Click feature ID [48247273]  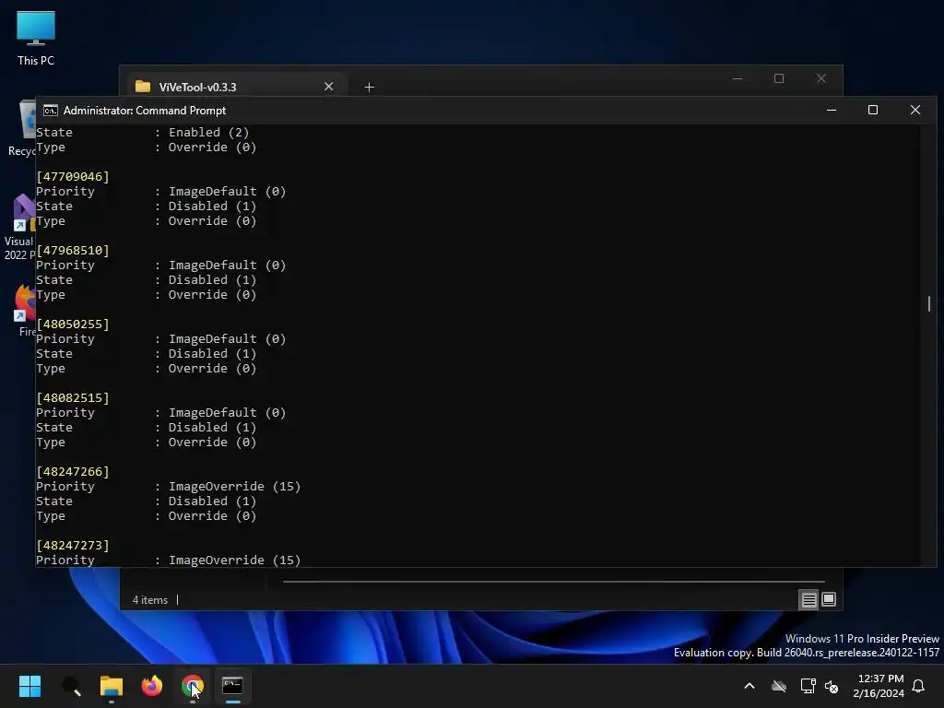point(73,546)
